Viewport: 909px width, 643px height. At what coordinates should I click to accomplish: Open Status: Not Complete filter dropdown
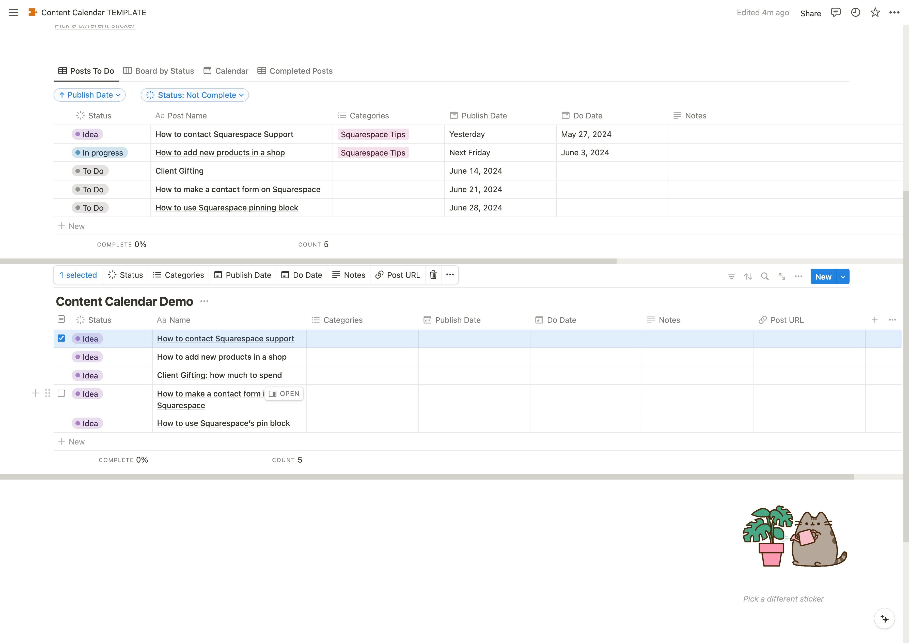[195, 95]
